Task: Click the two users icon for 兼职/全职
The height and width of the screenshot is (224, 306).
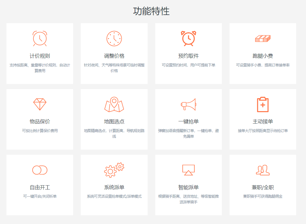Action: [x=263, y=170]
